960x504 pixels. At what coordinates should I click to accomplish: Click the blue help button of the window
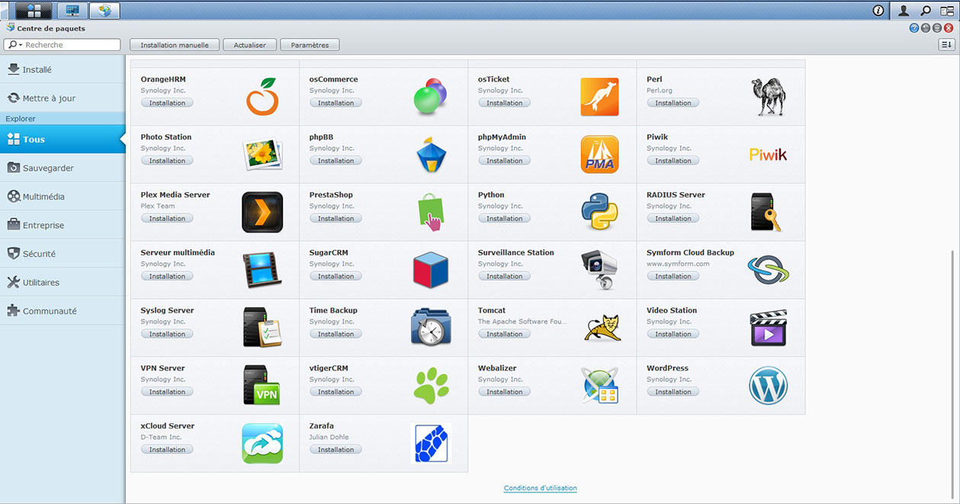pos(913,28)
